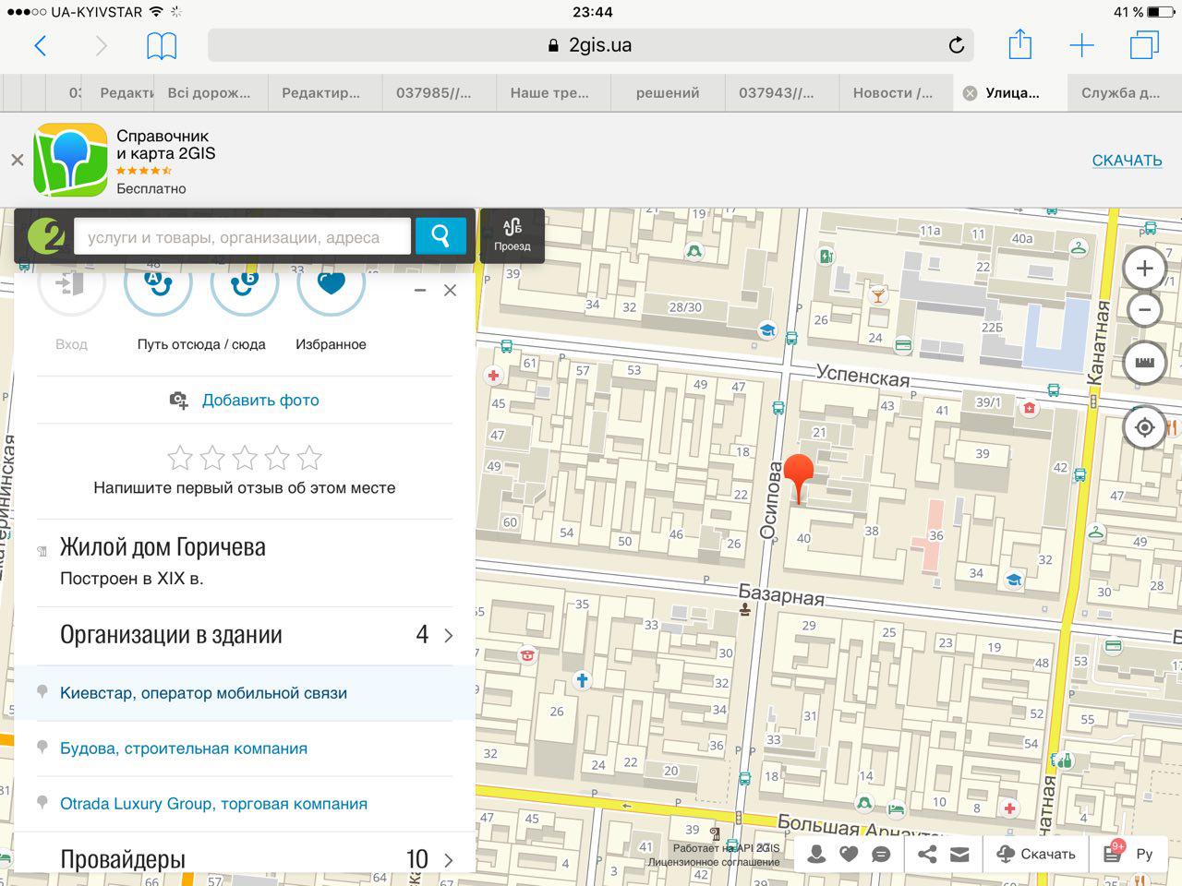This screenshot has height=886, width=1182.
Task: Send by email envelope icon
Action: [959, 855]
